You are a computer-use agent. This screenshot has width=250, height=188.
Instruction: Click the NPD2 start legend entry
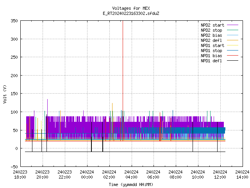pos(212,25)
